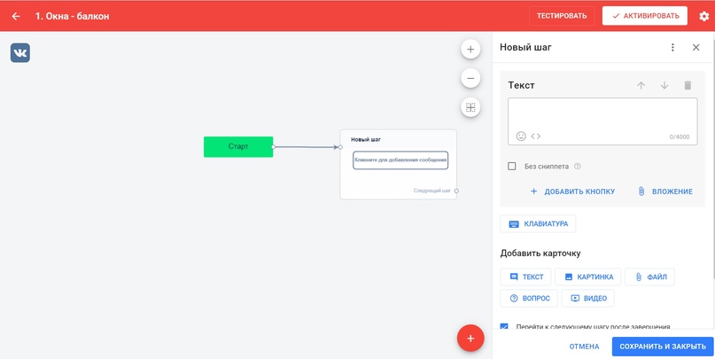Click the VK logo icon
This screenshot has width=715, height=359.
(20, 53)
